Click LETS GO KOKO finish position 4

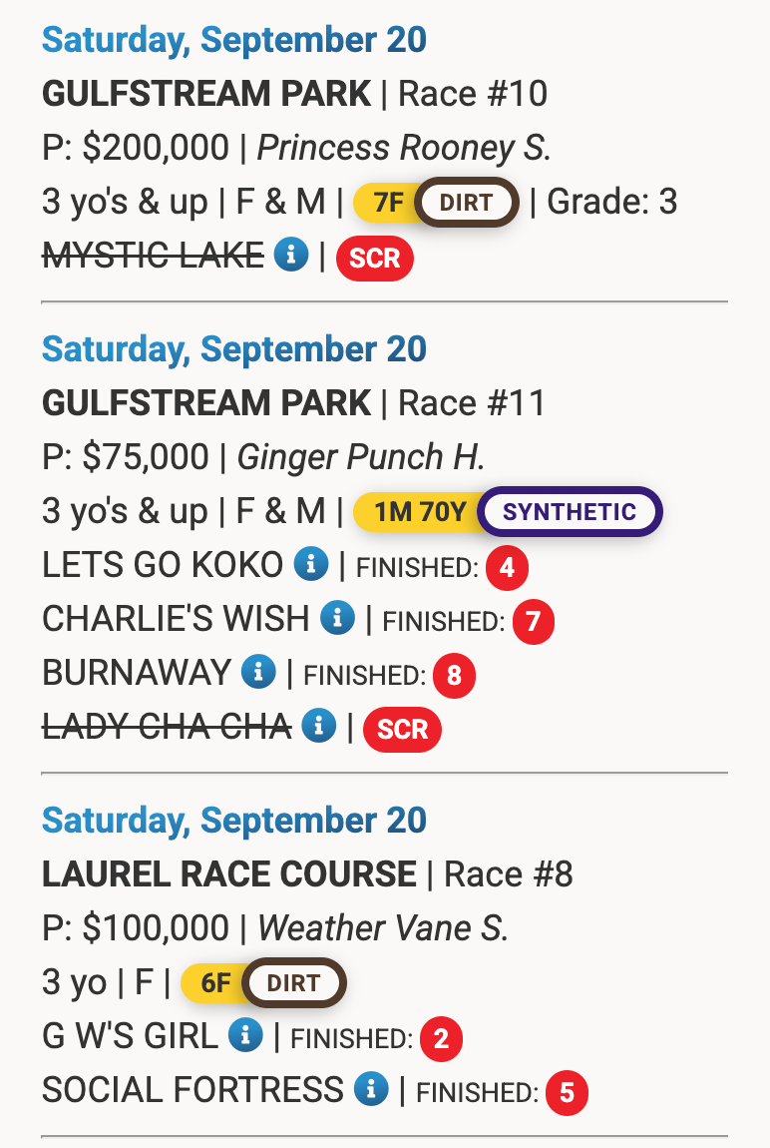[x=507, y=568]
